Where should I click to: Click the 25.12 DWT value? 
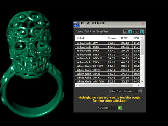(125, 43)
